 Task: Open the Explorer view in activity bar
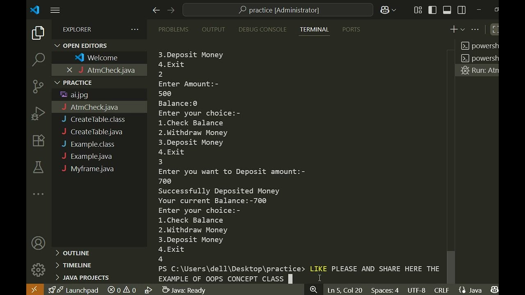coord(38,33)
